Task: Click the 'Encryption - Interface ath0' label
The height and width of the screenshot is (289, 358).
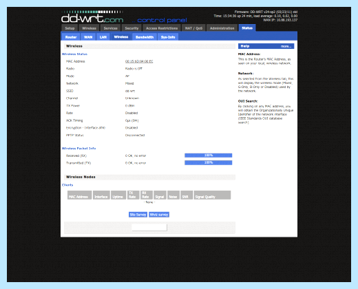Action: [85, 128]
